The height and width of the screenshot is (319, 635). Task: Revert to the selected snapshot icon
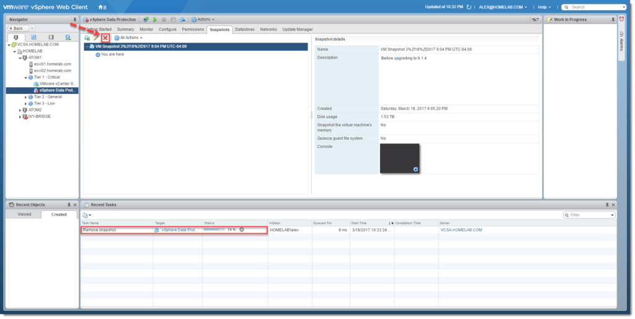tap(87, 38)
